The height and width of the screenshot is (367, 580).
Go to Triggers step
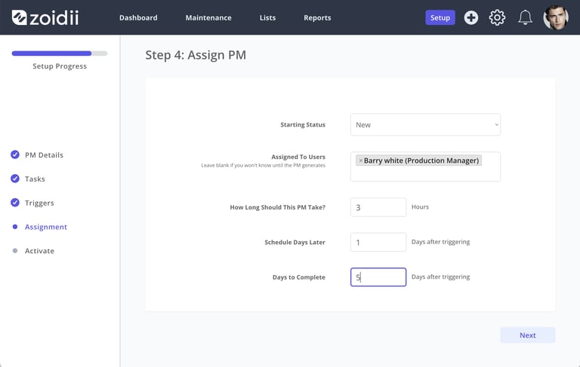(x=39, y=203)
